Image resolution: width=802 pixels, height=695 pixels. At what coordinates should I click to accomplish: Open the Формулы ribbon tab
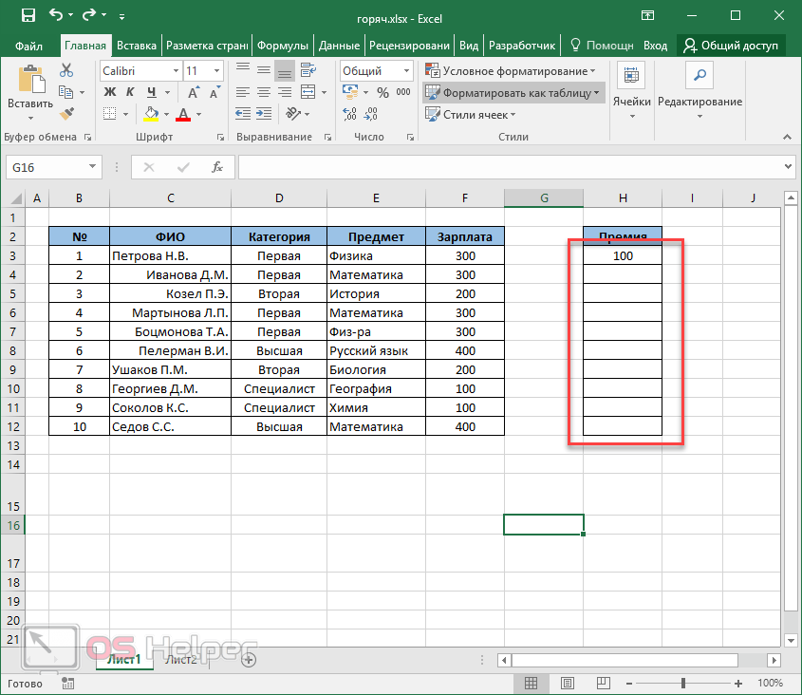pos(283,45)
